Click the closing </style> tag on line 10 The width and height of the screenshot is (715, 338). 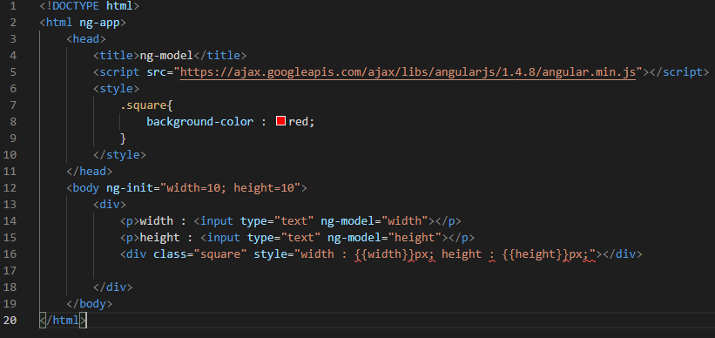tap(119, 155)
